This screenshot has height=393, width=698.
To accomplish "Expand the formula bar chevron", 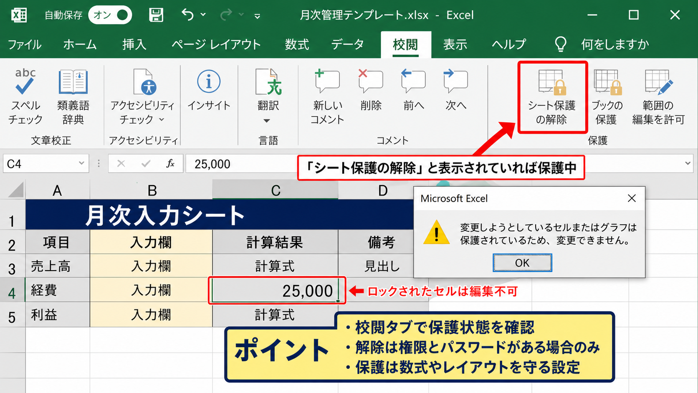I will [688, 163].
